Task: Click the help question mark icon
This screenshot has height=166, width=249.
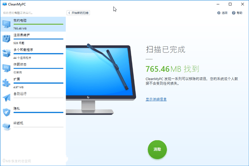Action: (x=233, y=13)
